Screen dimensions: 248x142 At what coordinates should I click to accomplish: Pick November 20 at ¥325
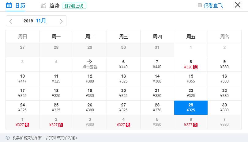point(123,93)
